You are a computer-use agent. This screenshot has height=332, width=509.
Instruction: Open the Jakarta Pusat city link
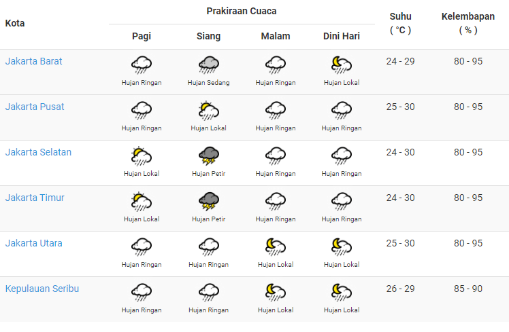[35, 107]
